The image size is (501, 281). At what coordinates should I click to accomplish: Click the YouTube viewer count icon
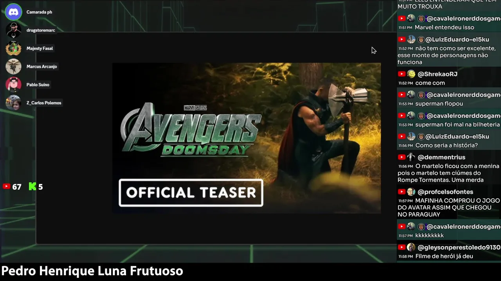pos(6,187)
